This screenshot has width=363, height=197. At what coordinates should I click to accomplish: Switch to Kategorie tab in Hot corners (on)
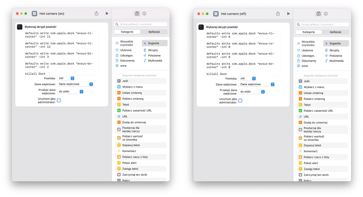pos(127,32)
